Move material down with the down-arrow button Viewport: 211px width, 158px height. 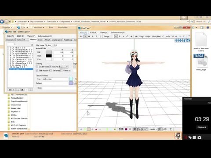18,90
